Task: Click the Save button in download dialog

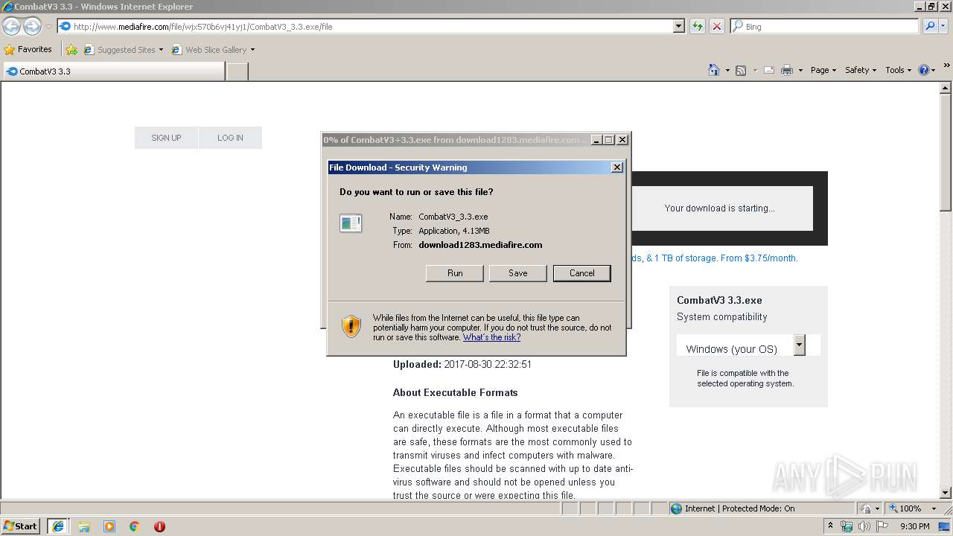Action: 517,273
